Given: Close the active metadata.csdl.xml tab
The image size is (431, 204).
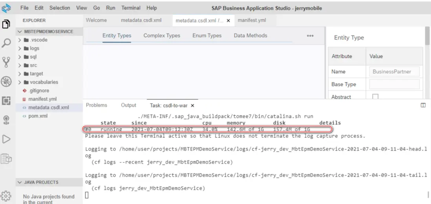Looking at the screenshot, I should 228,20.
